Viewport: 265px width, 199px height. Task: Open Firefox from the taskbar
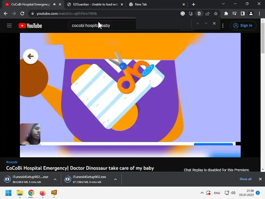point(43,193)
